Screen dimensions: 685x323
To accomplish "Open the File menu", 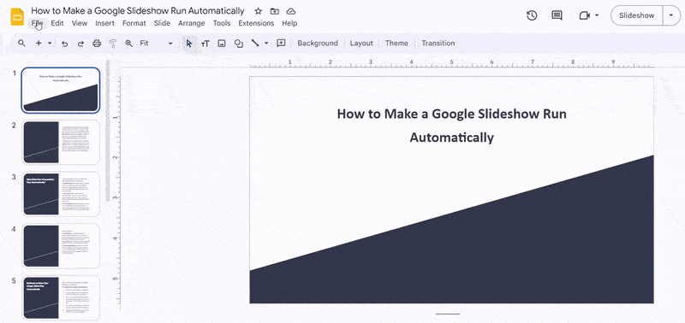I will coord(37,23).
